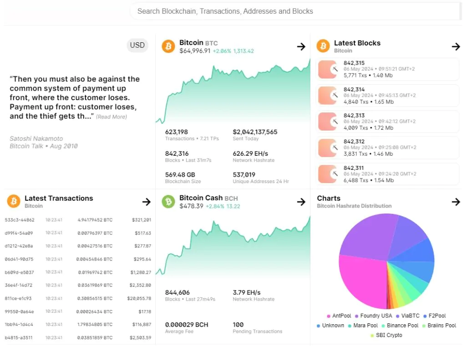Open transaction d99f4-54a09
This screenshot has height=352, width=466.
coord(19,233)
